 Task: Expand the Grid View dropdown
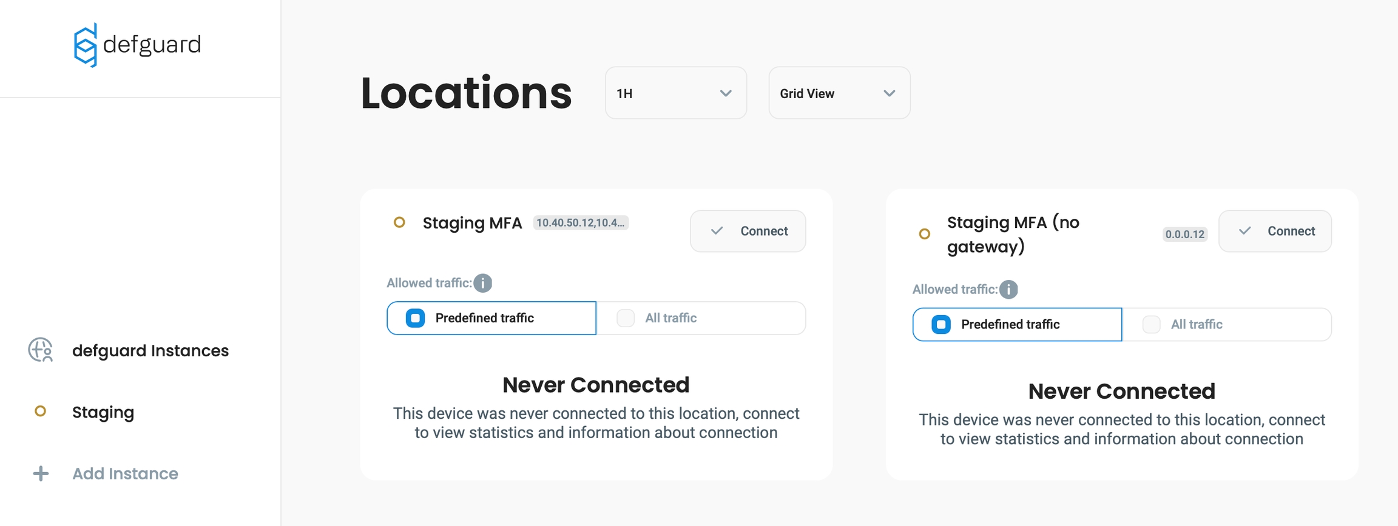[839, 93]
